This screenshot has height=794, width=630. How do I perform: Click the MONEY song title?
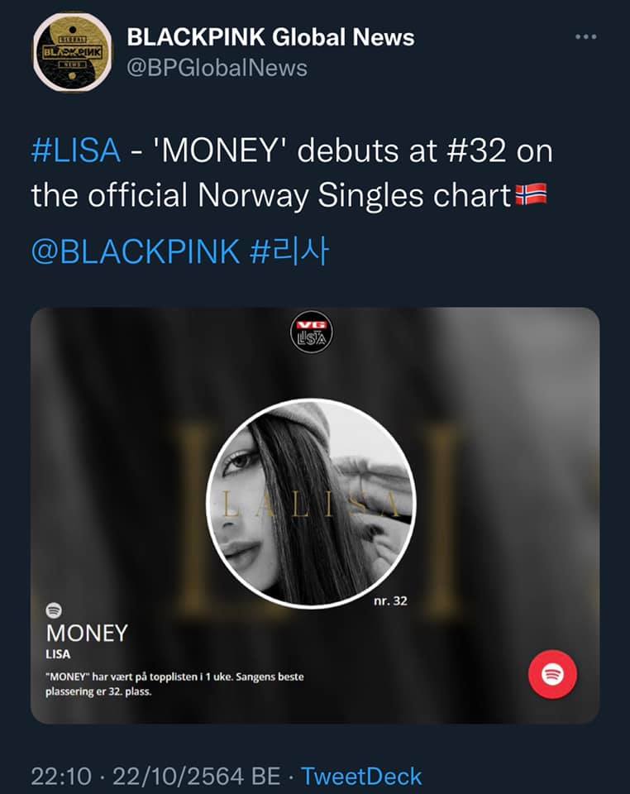click(x=87, y=633)
